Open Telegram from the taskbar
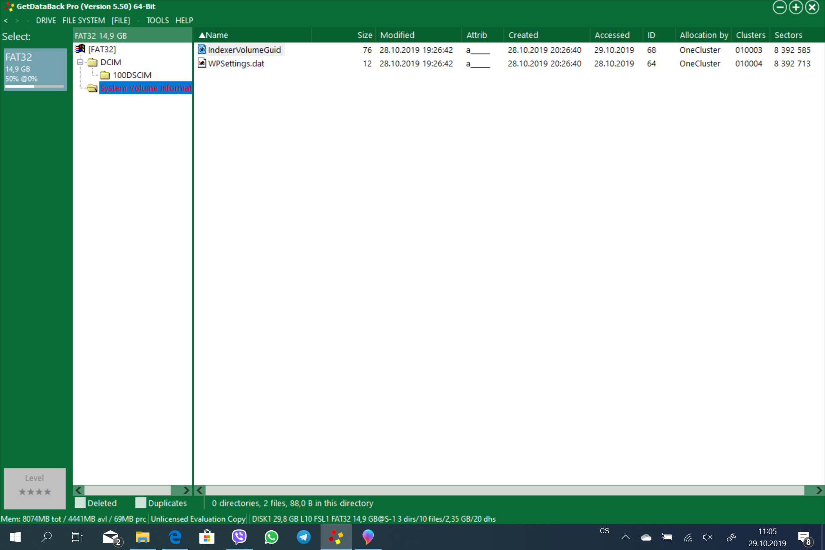 point(303,537)
